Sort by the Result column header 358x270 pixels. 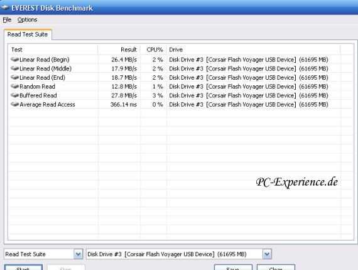(x=119, y=50)
